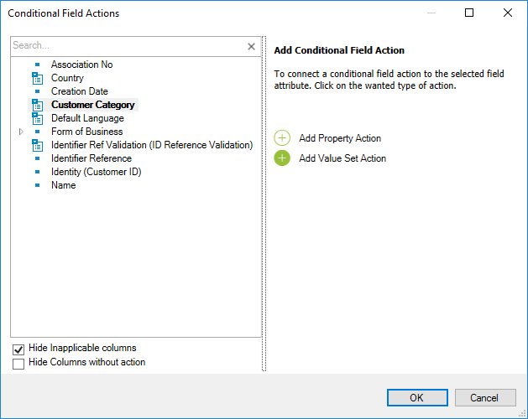528x419 pixels.
Task: Click the list icon beside Country
Action: tap(37, 78)
